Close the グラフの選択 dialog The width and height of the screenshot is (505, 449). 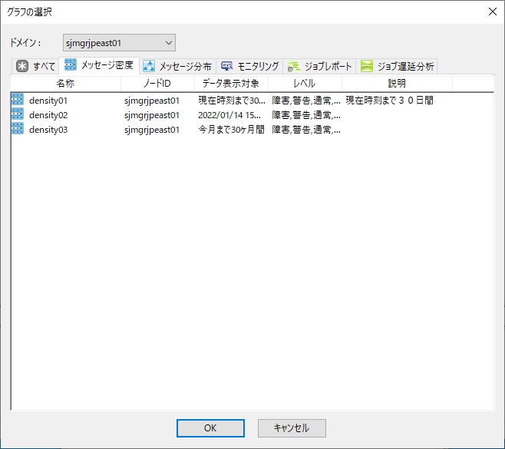click(x=493, y=12)
